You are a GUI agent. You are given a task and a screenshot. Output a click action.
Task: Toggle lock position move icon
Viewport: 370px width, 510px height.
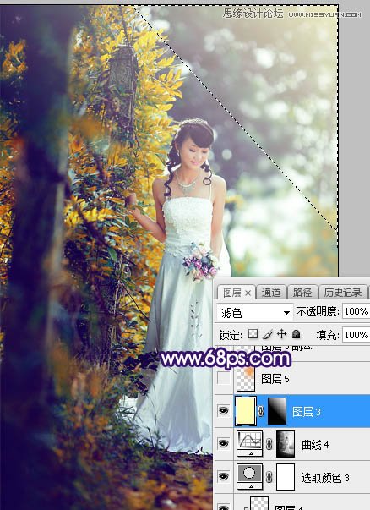tap(281, 334)
